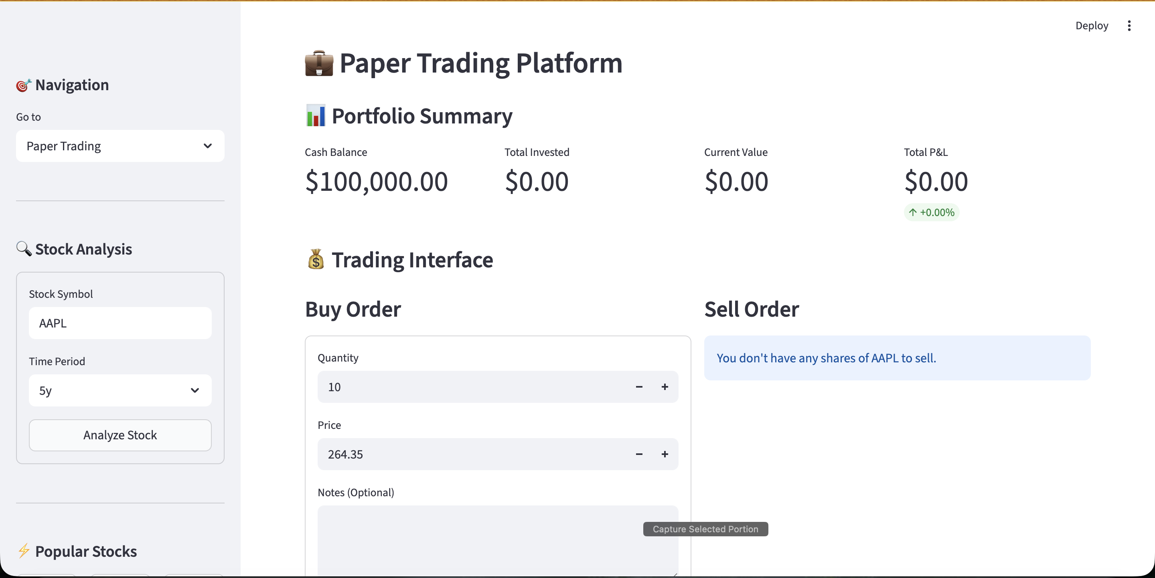The height and width of the screenshot is (578, 1155).
Task: Click the lightning icon beside Popular Stocks
Action: coord(24,551)
